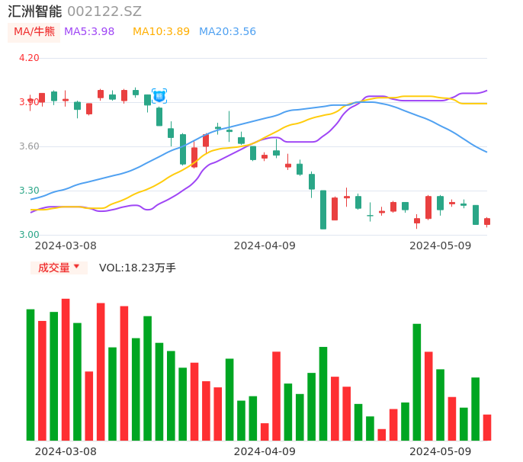This screenshot has height=462, width=523.
Task: Click the last candlestick on the right edge
Action: click(487, 221)
